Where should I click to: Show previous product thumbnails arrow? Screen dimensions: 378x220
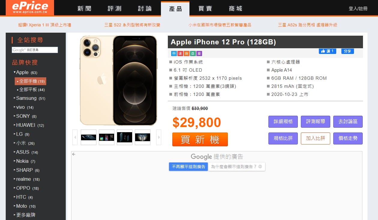75,137
